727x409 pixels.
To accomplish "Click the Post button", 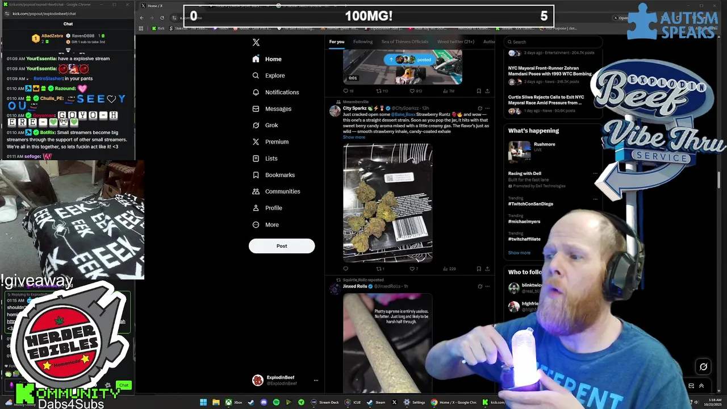I will click(282, 246).
